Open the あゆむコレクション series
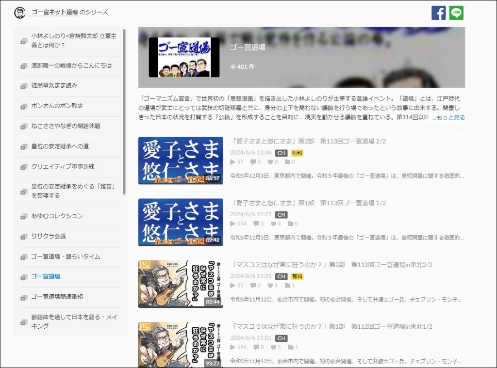The image size is (497, 368). tap(57, 216)
